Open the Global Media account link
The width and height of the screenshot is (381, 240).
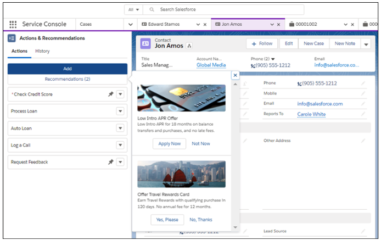tap(211, 65)
